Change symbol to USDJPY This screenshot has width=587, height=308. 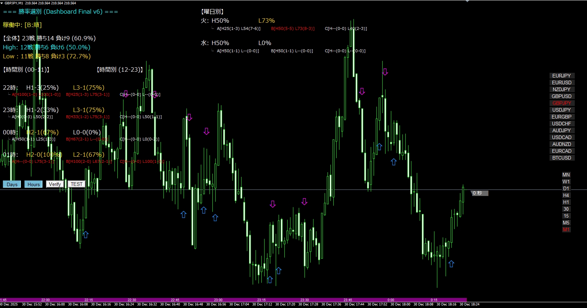561,110
